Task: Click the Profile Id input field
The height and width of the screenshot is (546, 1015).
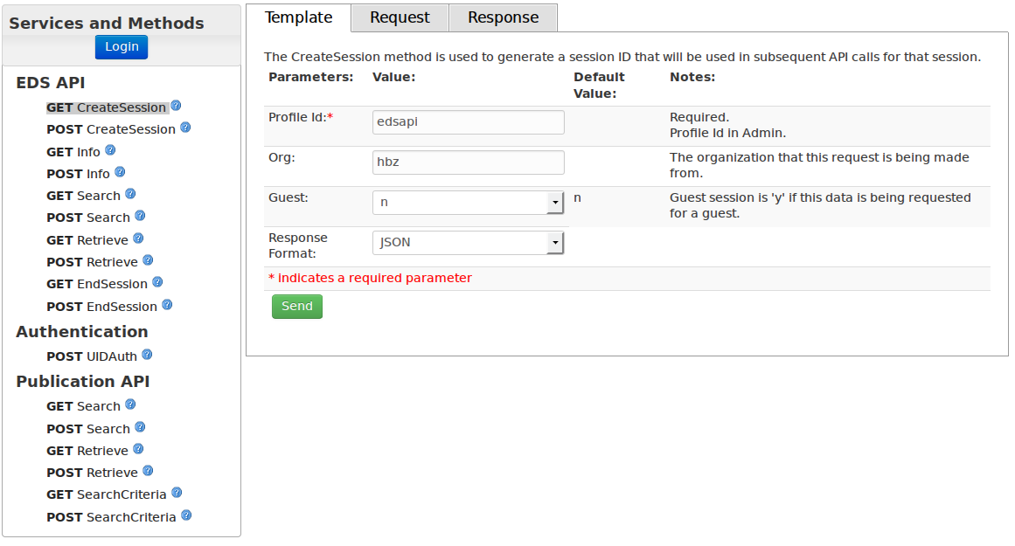Action: pos(468,122)
